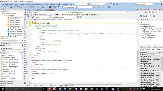163x91 pixels.
Task: Click the IDE Insight search box
Action: 98,4
